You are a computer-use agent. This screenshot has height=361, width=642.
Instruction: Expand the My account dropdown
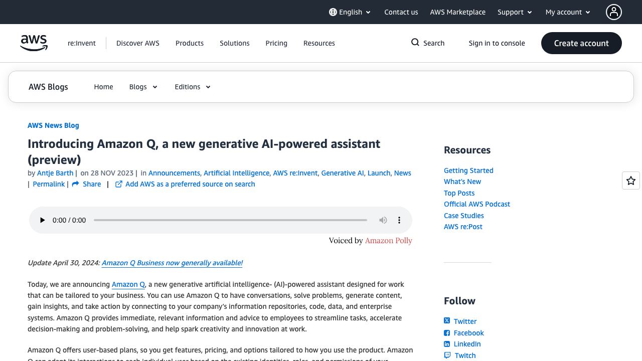point(568,12)
